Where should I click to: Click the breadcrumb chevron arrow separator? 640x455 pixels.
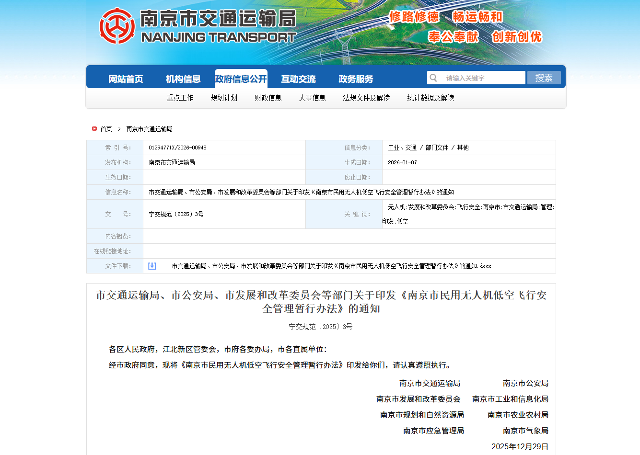[x=119, y=129]
